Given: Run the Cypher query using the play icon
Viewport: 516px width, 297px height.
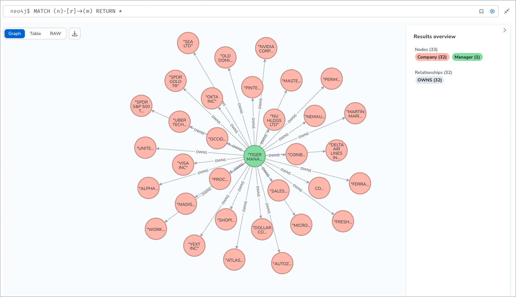Looking at the screenshot, I should click(x=492, y=11).
